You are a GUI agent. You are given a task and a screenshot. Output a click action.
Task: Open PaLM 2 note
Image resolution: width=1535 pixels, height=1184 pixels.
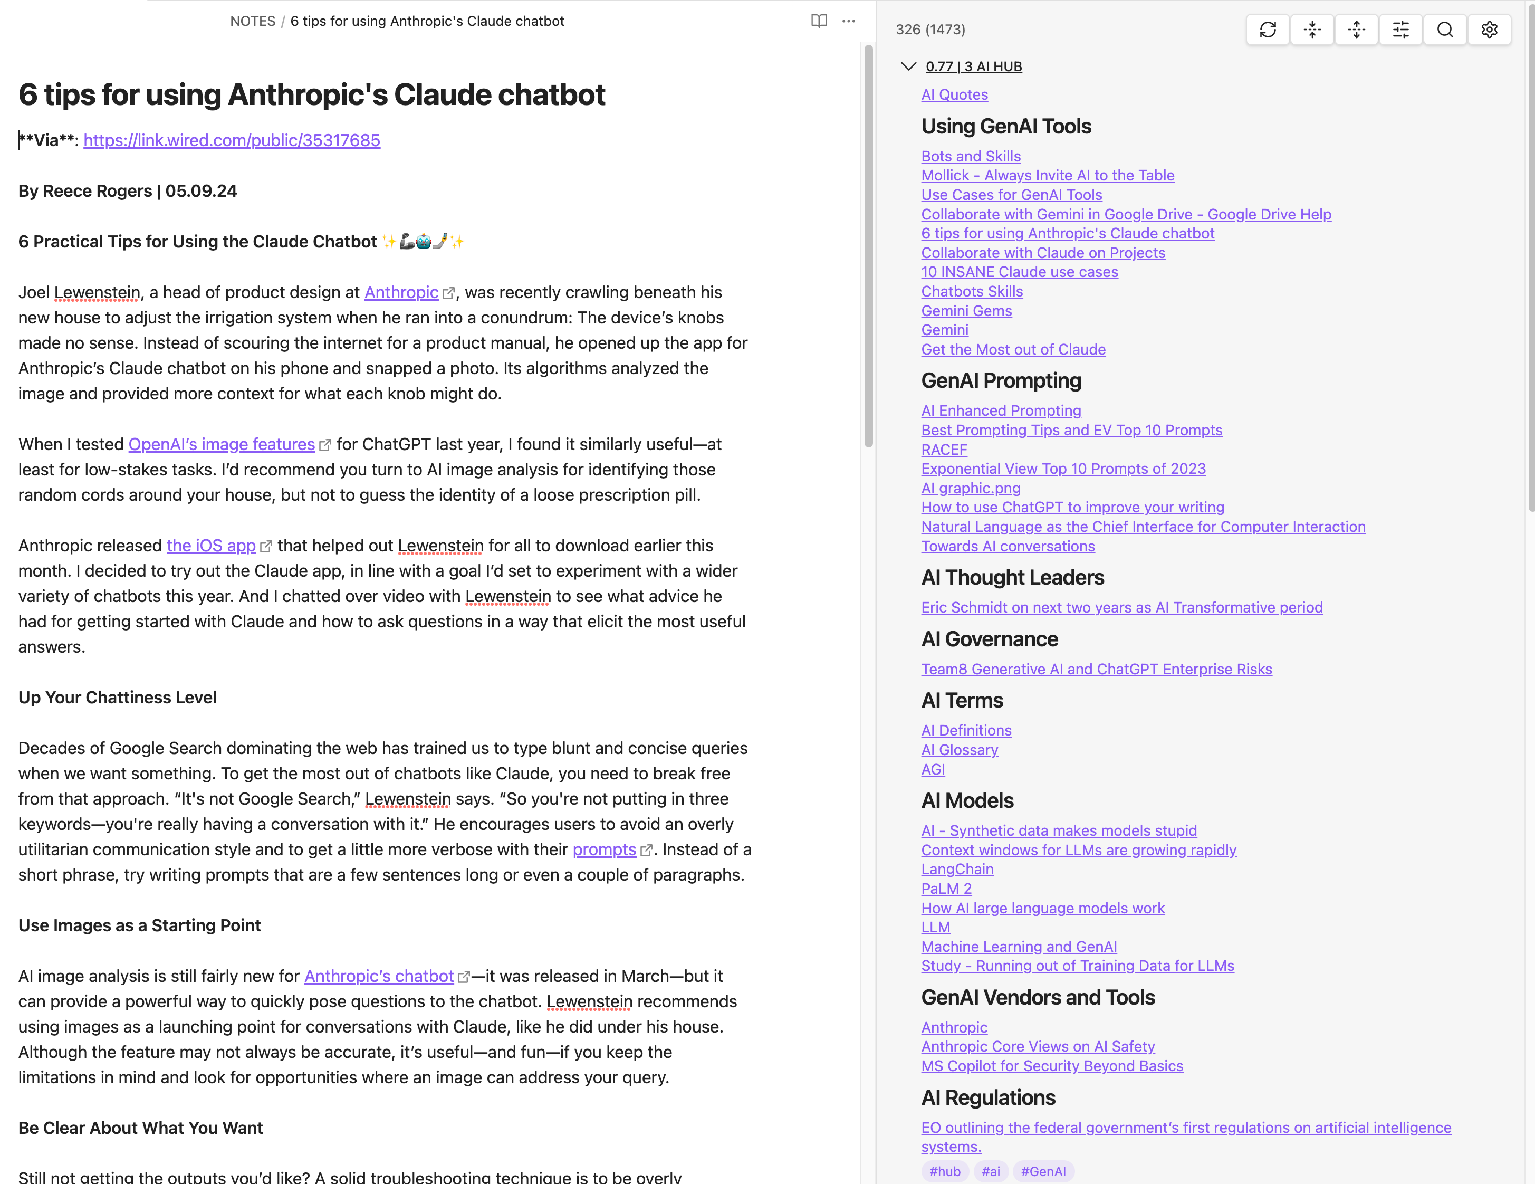(x=946, y=889)
